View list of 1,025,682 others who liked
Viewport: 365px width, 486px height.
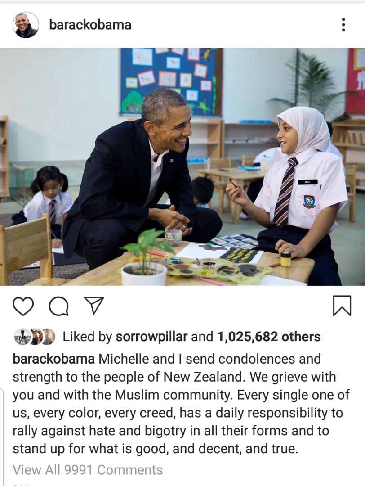[269, 337]
